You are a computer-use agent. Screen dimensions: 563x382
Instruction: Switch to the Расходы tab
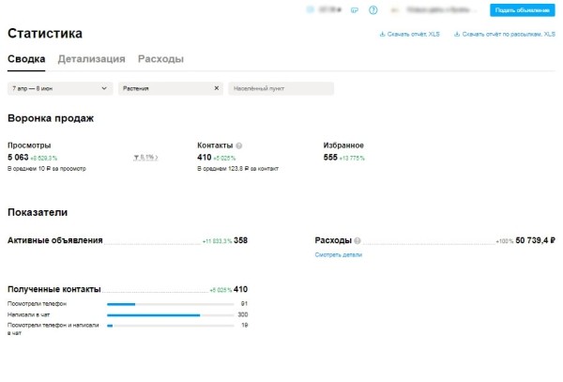pyautogui.click(x=160, y=59)
